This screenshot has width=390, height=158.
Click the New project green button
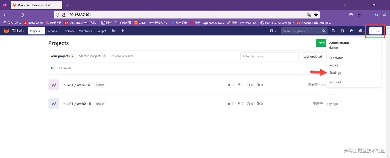pos(321,43)
